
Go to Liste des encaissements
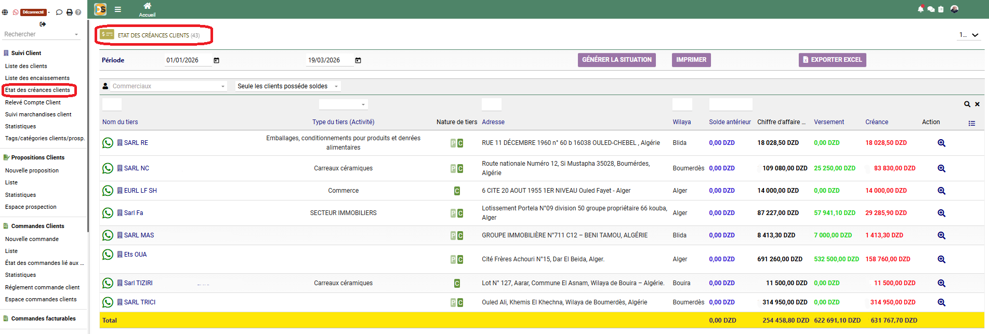tap(37, 78)
